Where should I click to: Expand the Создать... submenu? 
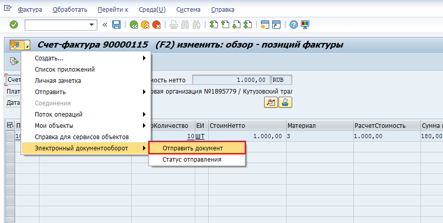click(x=86, y=58)
